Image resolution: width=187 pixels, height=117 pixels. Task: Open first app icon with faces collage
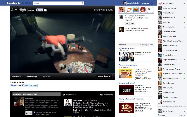point(122,10)
